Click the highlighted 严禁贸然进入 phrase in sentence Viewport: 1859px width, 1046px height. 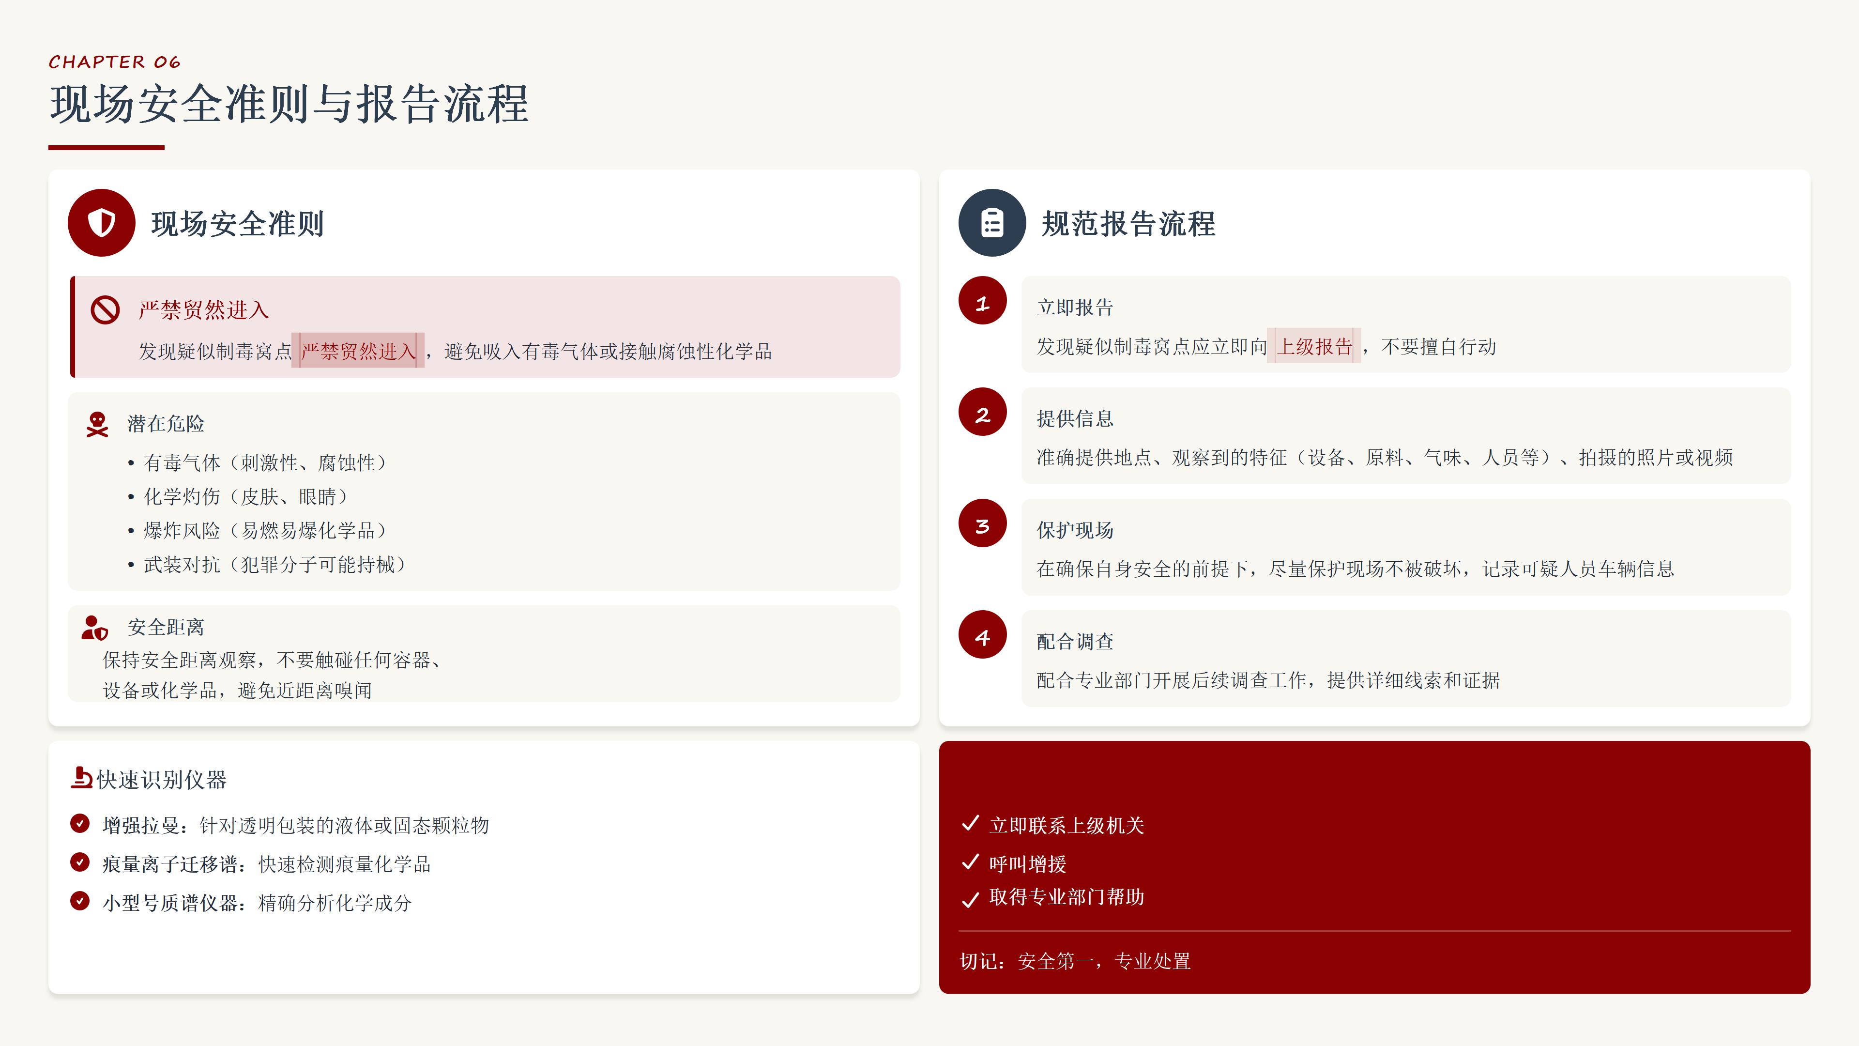click(x=358, y=351)
